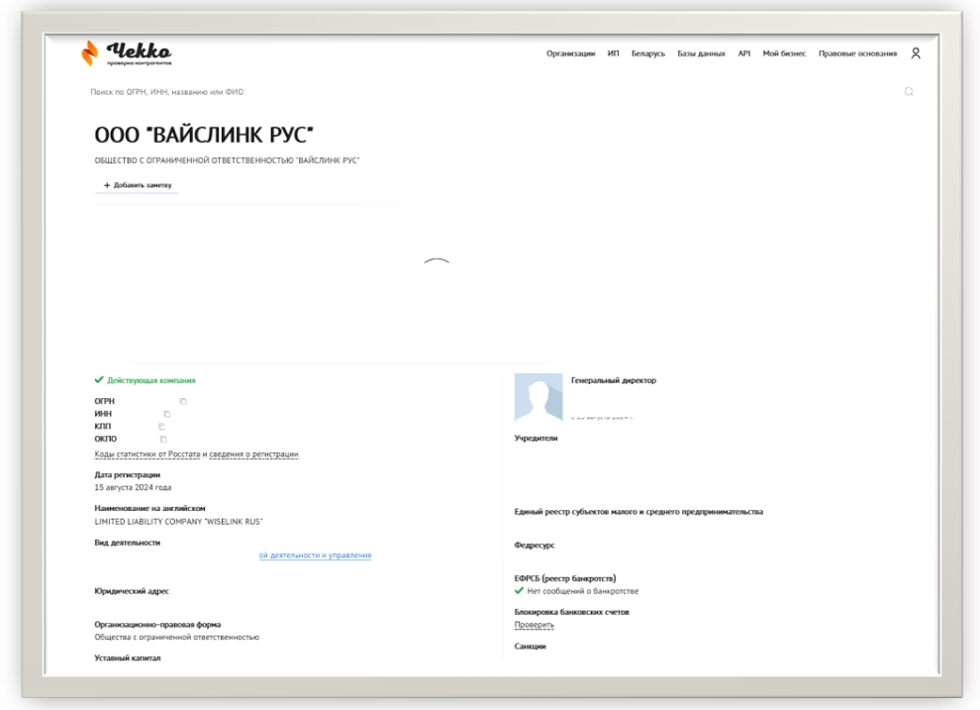Viewport: 980px width, 710px height.
Task: Open the user account profile icon
Action: 916,53
